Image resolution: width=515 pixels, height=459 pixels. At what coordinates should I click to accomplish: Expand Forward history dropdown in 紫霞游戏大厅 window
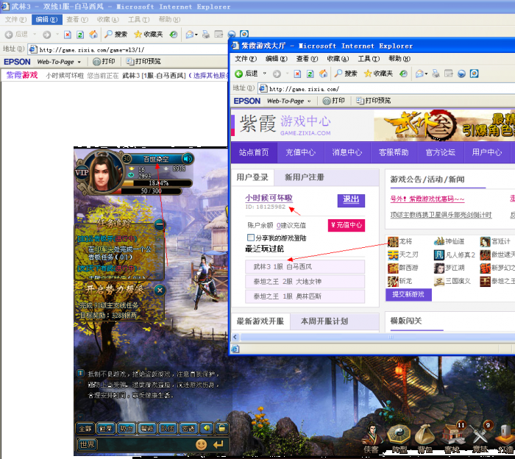coord(287,74)
